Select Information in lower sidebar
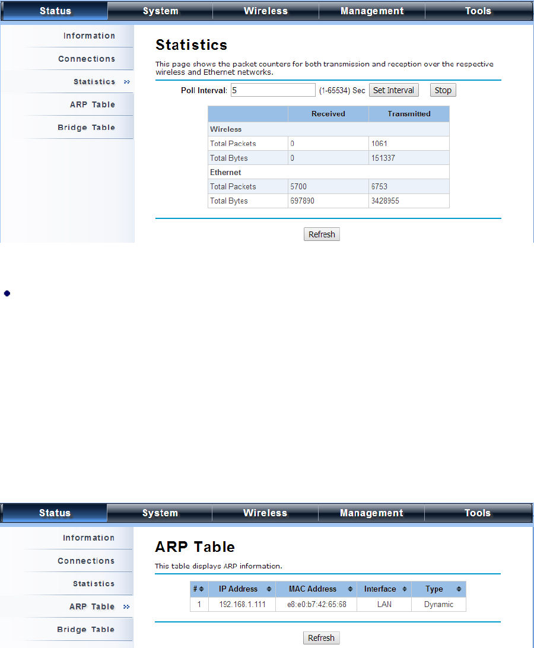 (89, 538)
